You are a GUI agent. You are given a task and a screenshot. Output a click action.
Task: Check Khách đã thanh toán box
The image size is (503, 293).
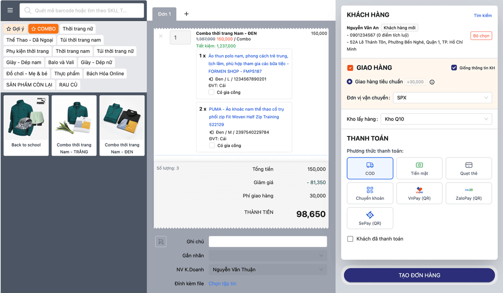350,239
